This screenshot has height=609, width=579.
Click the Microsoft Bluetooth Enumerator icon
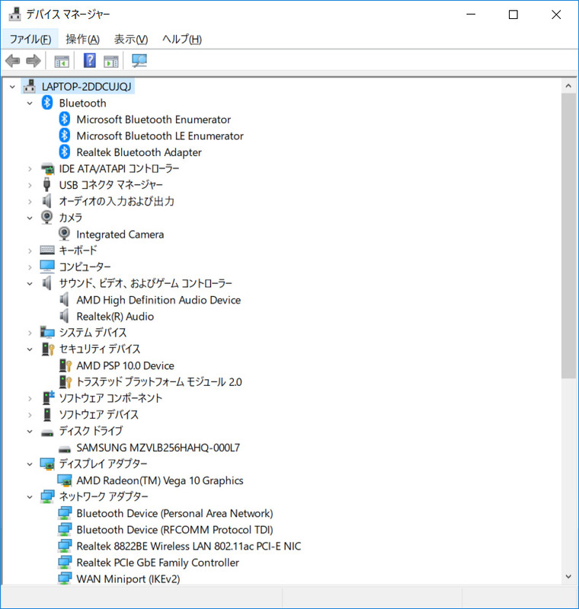click(65, 120)
